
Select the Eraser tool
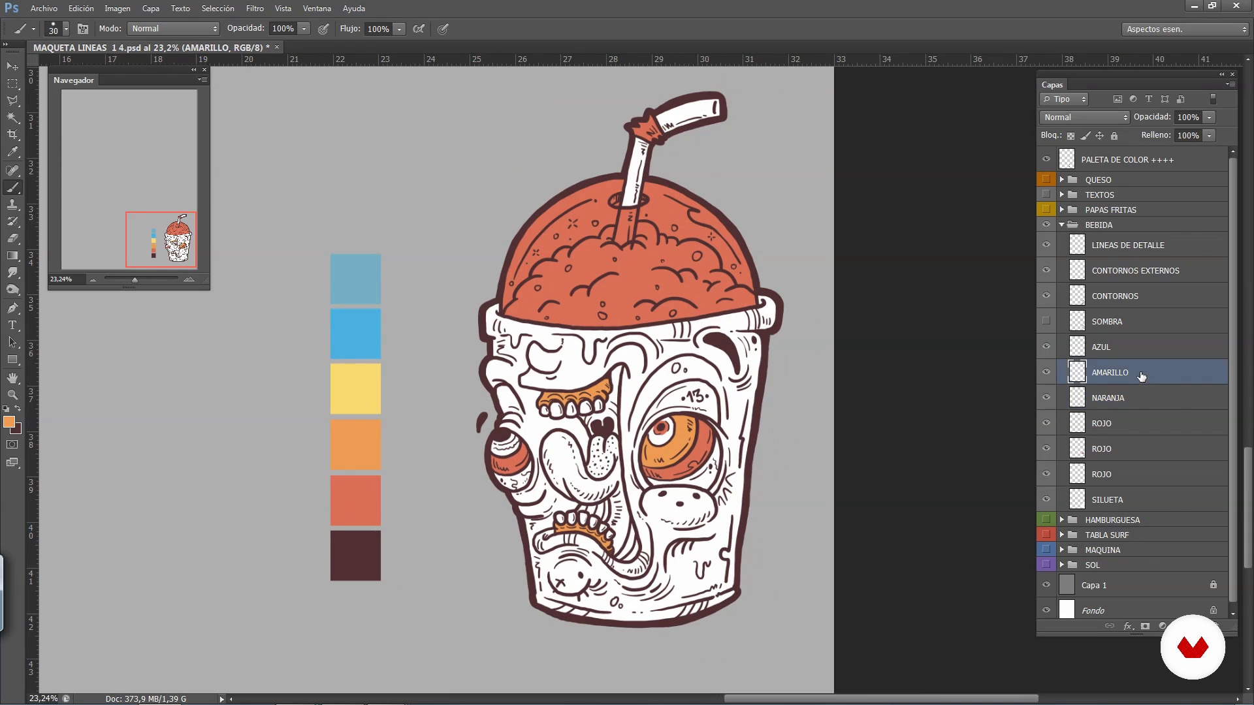tap(12, 238)
